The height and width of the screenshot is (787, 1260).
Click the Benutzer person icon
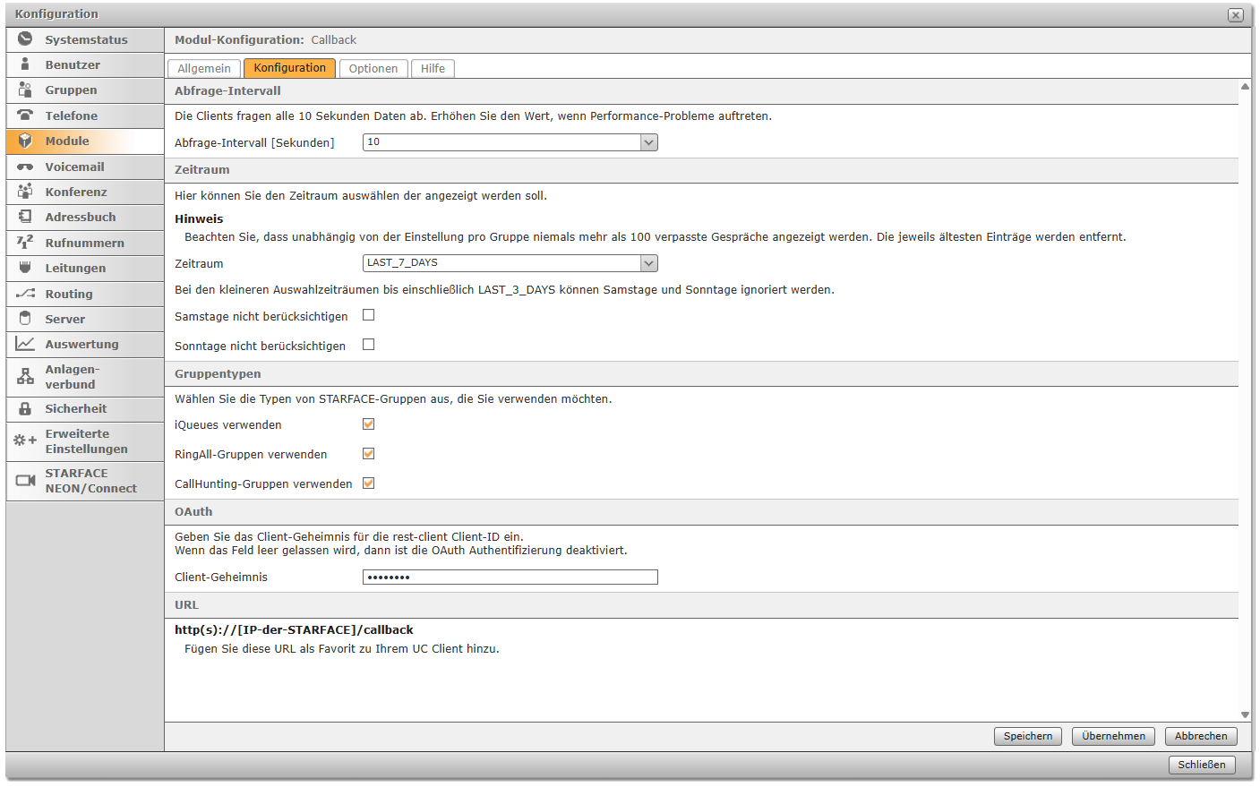(x=25, y=64)
